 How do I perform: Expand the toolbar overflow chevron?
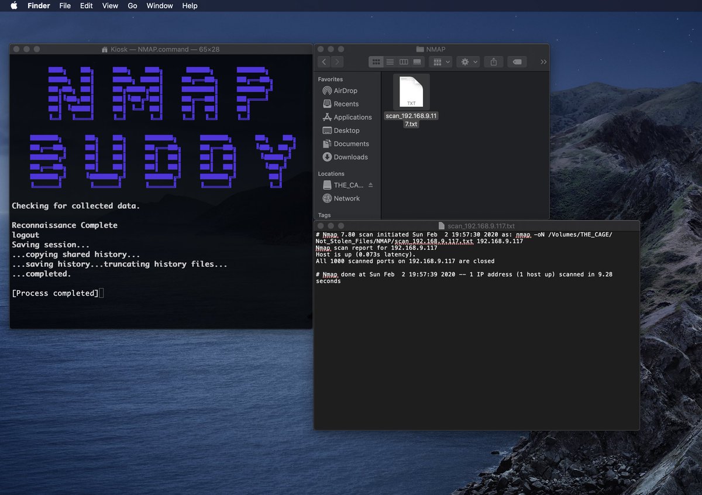[543, 61]
